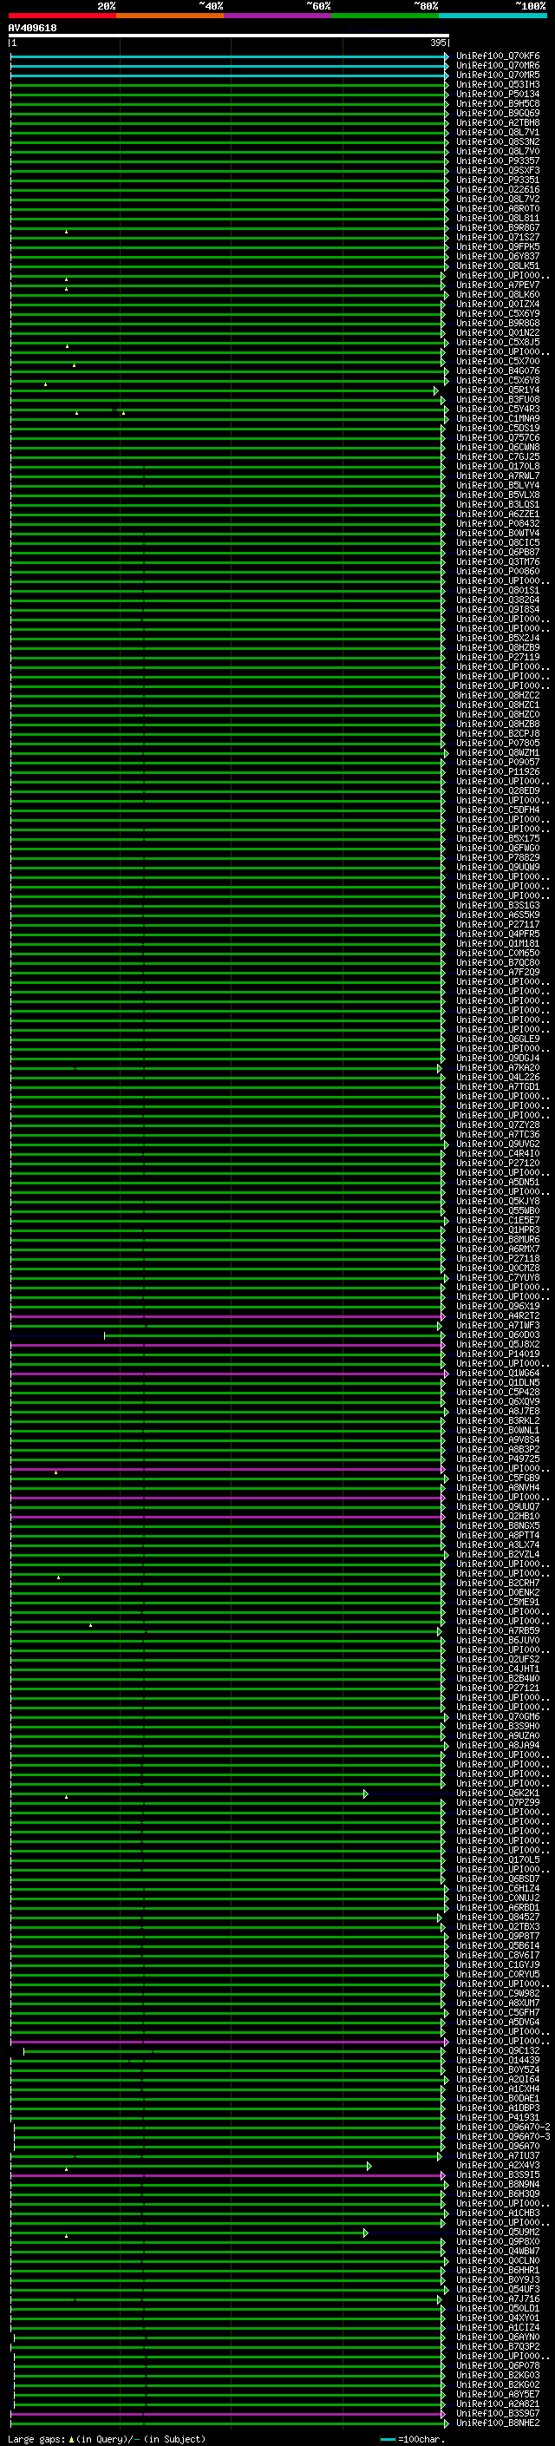The height and width of the screenshot is (2446, 555).
Task: Click the white query sequence ruler bar
Action: tap(229, 35)
